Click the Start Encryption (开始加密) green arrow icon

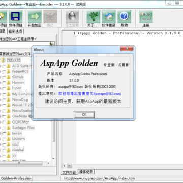pyautogui.click(x=35, y=17)
